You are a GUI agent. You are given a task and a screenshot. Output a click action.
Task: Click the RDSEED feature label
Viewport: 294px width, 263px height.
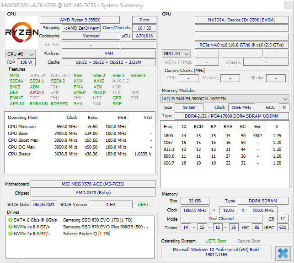click(59, 104)
